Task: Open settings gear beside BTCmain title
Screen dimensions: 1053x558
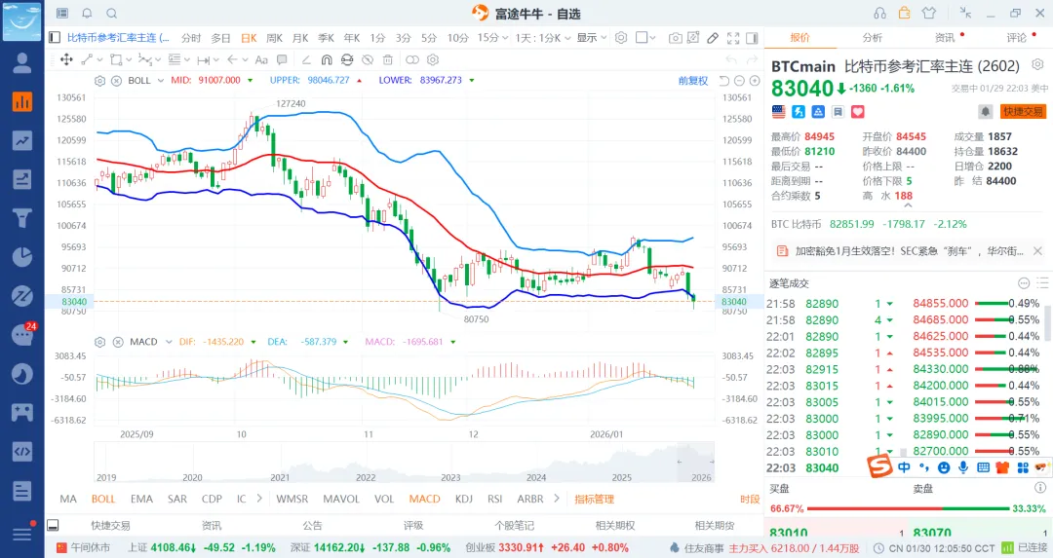Action: pos(1037,66)
